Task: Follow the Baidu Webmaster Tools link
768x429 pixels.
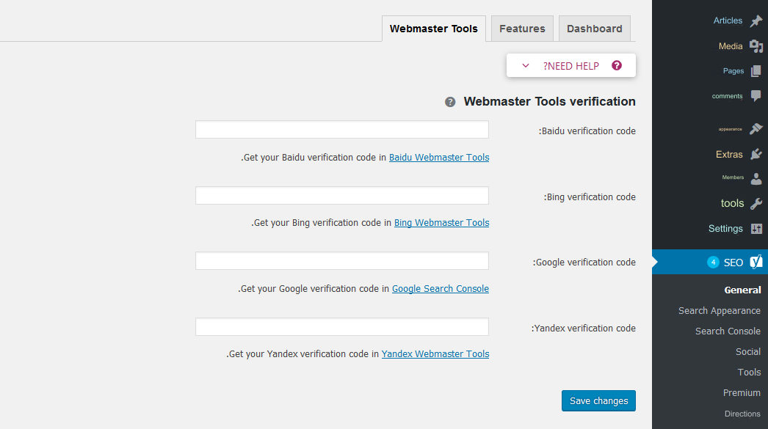Action: [x=438, y=158]
